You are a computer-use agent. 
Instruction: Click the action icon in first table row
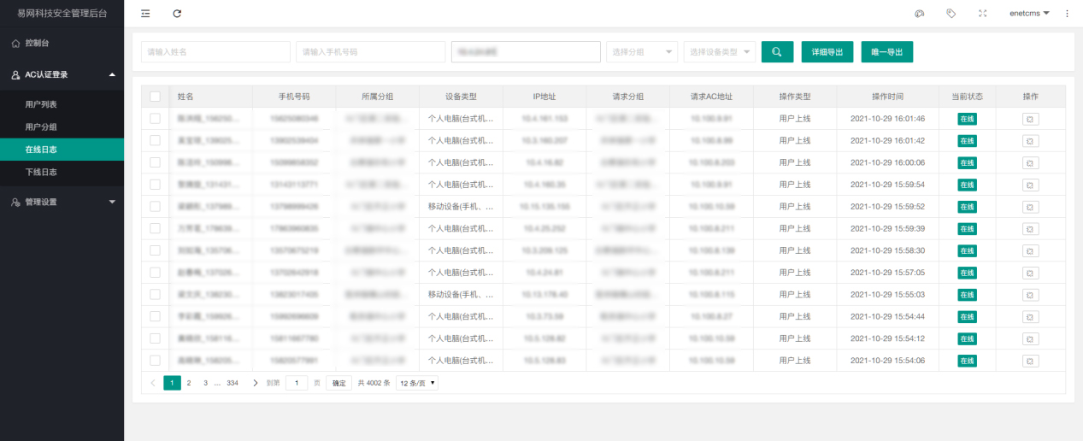(x=1030, y=119)
